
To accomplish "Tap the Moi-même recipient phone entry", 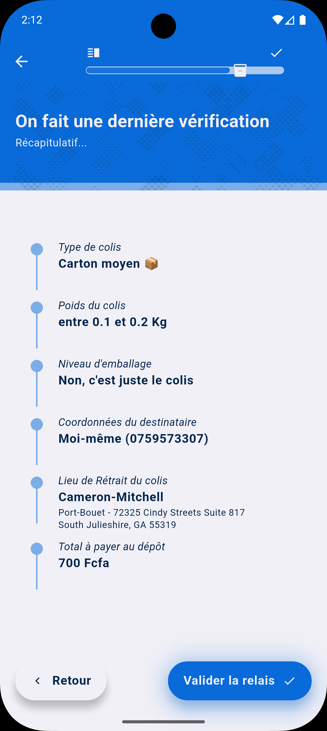I will point(133,438).
